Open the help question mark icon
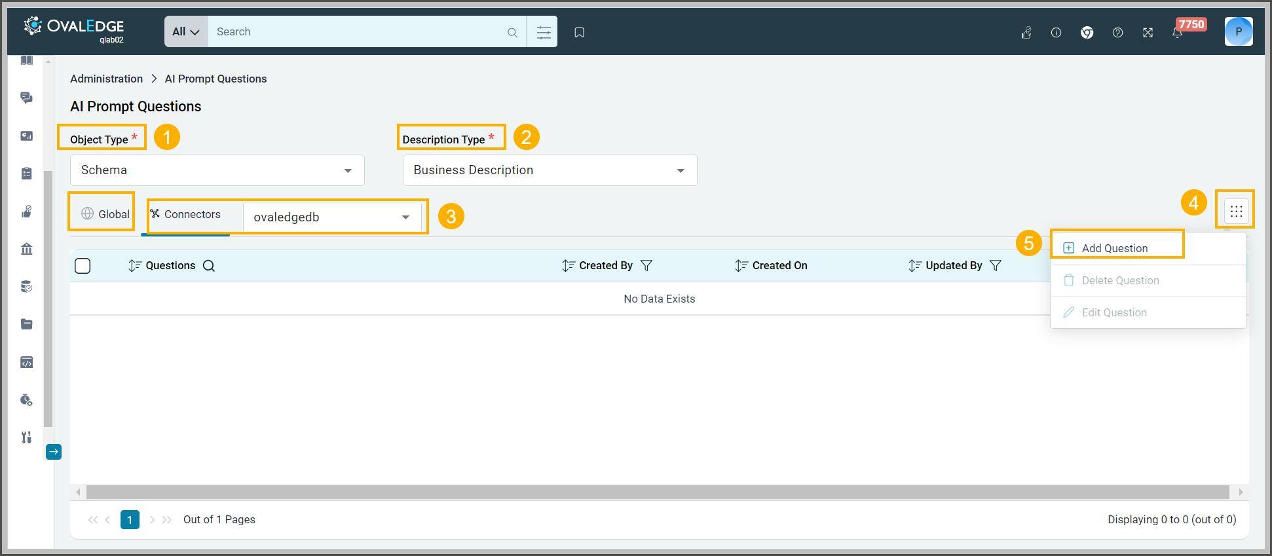 pyautogui.click(x=1117, y=32)
